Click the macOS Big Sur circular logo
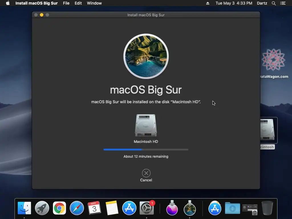Image resolution: width=292 pixels, height=219 pixels. point(146,56)
